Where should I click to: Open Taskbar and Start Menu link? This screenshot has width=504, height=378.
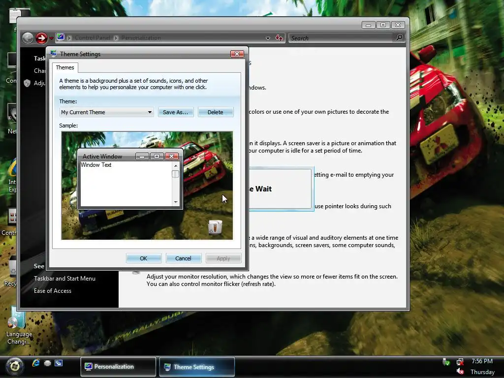64,279
